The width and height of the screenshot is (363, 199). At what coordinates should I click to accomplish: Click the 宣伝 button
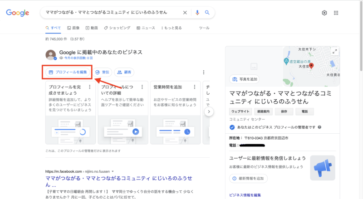pos(103,72)
